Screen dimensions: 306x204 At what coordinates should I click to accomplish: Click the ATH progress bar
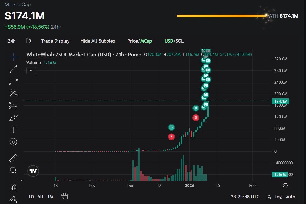click(222, 16)
